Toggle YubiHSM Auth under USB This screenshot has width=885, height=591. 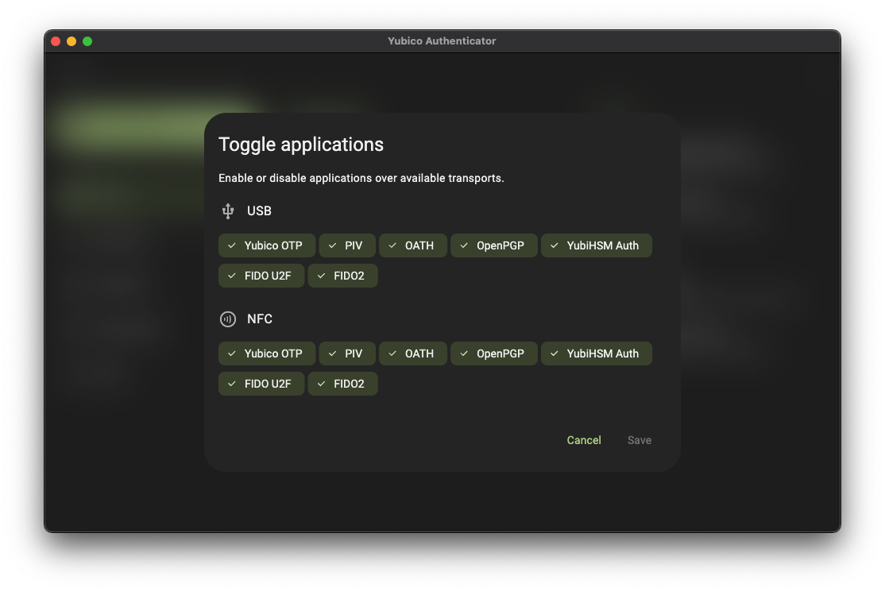[x=597, y=245]
